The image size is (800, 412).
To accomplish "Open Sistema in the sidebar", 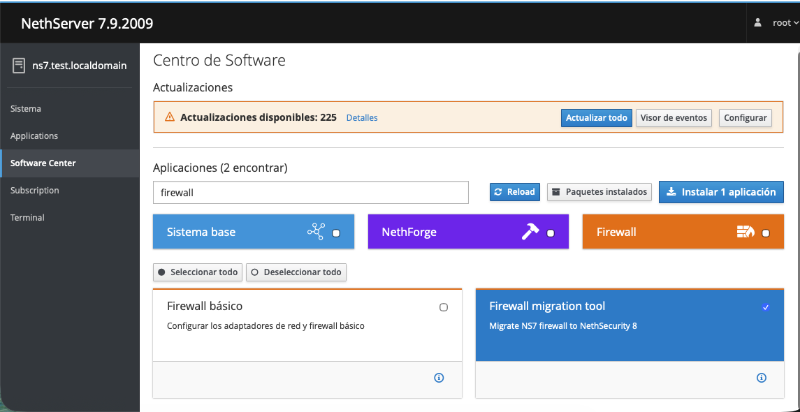I will pyautogui.click(x=26, y=109).
